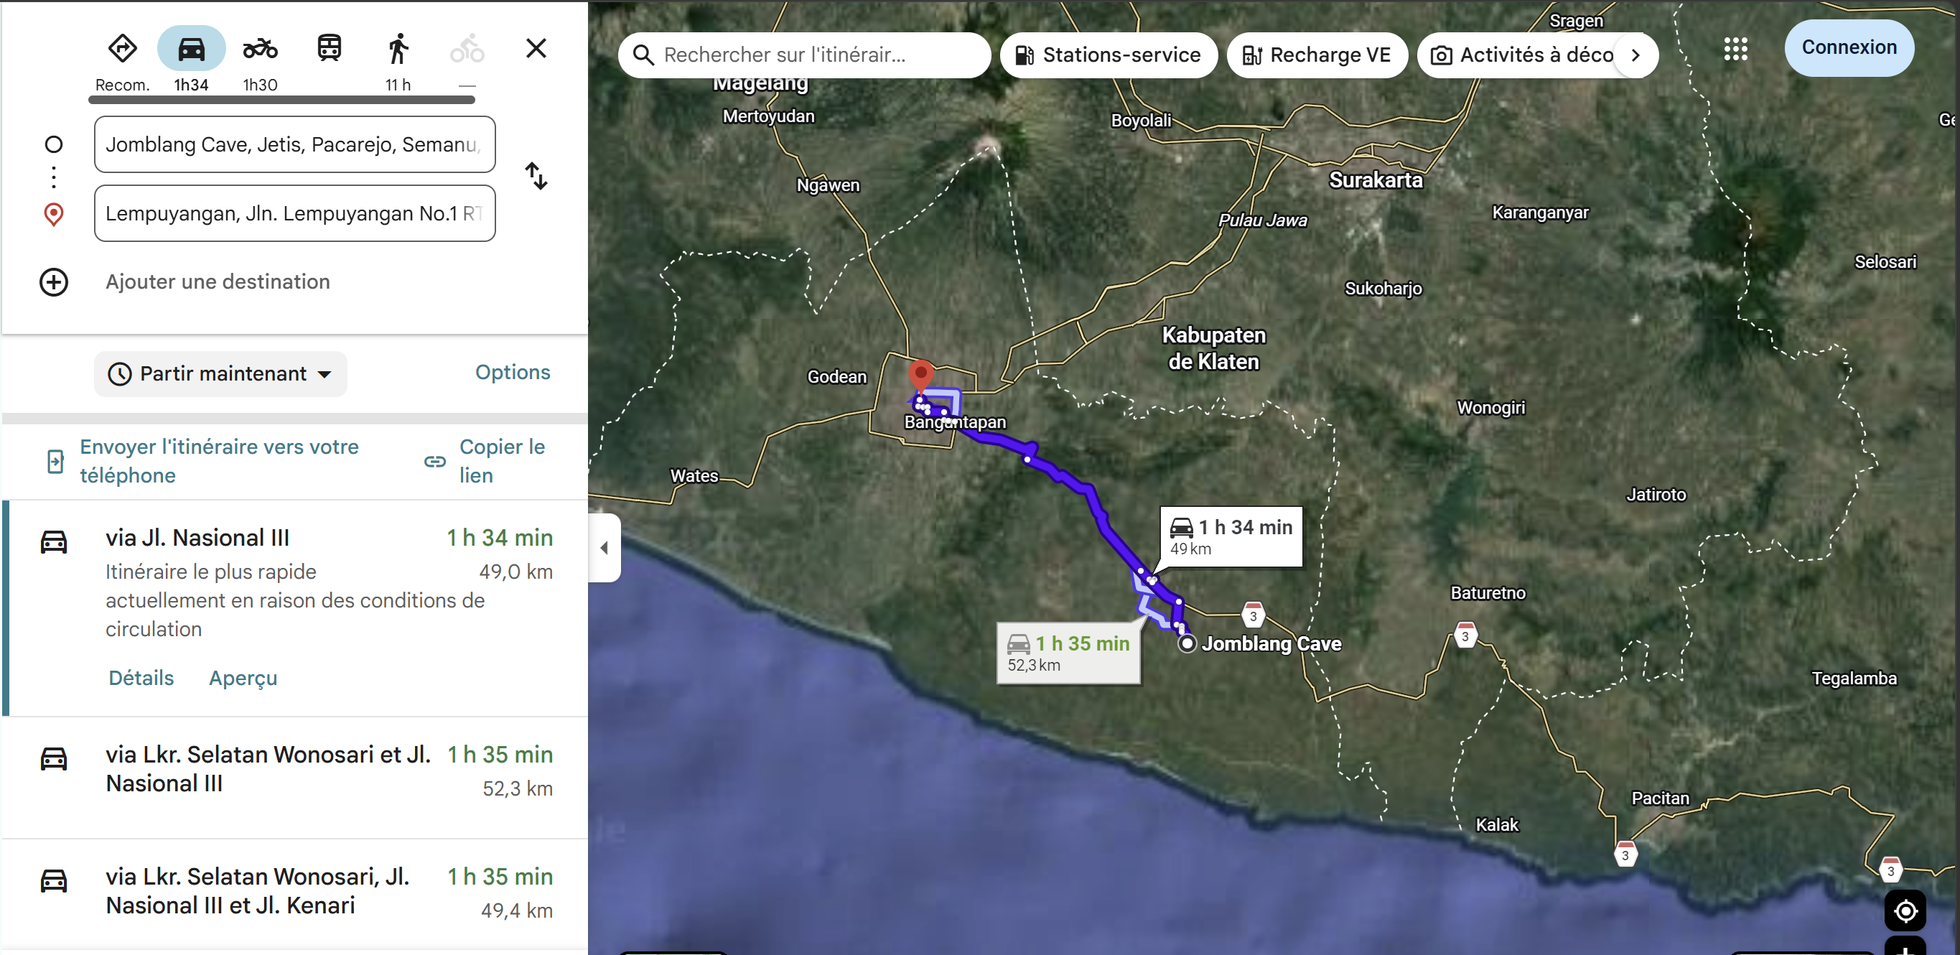Viewport: 1960px width, 955px height.
Task: Click the Ngawen map label
Action: pos(828,186)
